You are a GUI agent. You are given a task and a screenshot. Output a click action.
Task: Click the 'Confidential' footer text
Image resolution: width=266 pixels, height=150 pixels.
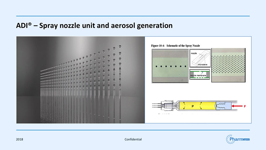133,139
